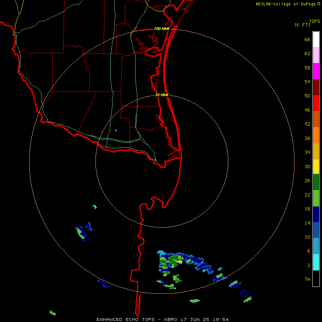Click the navy 18 kft legend swatch

[x=316, y=214]
